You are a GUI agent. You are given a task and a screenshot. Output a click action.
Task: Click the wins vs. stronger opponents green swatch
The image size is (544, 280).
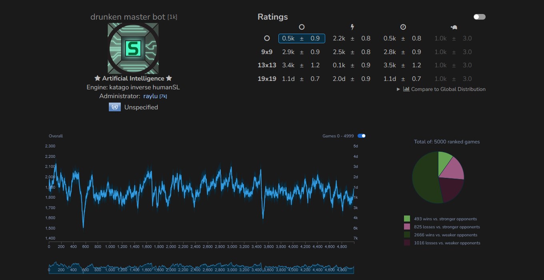(407, 219)
